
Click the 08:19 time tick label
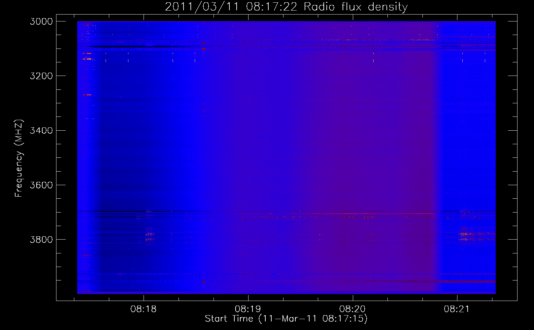pos(248,309)
